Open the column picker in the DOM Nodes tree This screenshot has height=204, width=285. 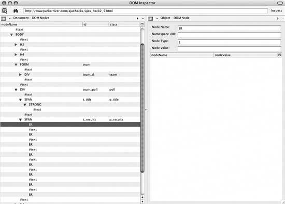pyautogui.click(x=142, y=24)
